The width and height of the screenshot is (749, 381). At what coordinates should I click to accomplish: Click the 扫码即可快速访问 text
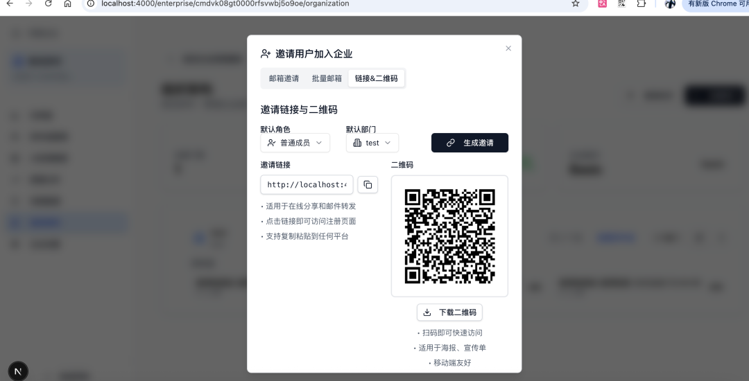tap(452, 333)
